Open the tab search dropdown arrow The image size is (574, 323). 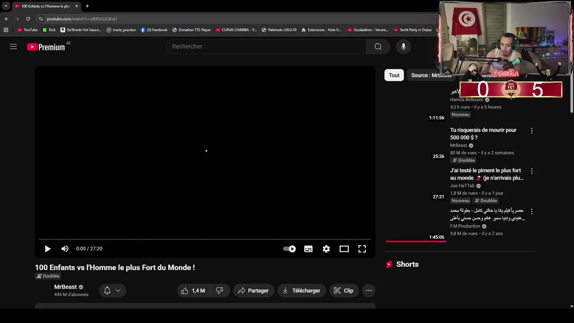[6, 6]
